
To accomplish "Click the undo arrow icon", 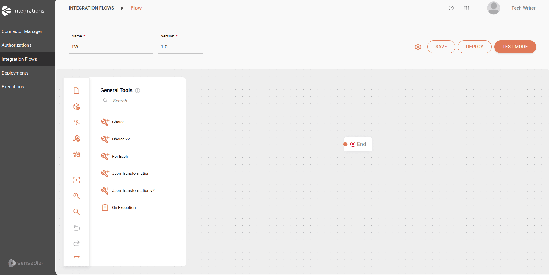I will [77, 228].
